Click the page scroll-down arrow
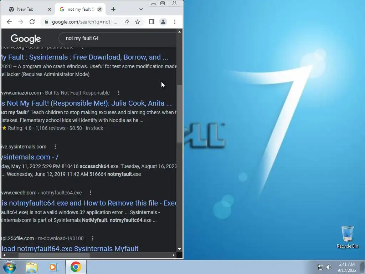The height and width of the screenshot is (274, 365). click(180, 249)
